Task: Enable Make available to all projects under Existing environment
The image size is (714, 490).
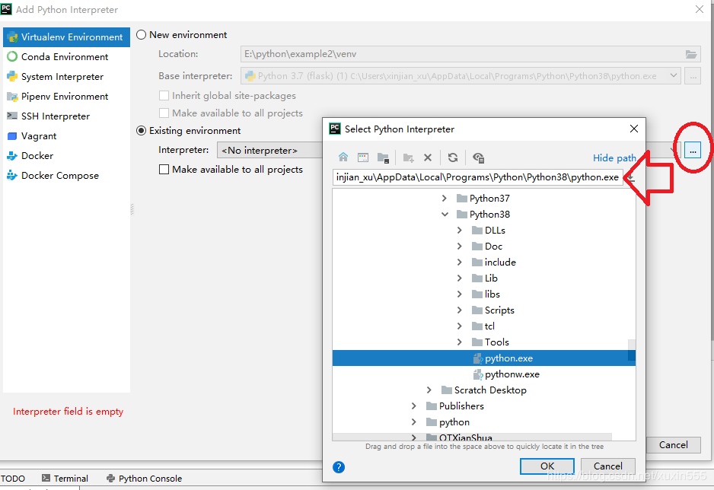Action: point(164,169)
